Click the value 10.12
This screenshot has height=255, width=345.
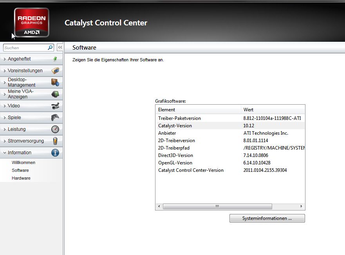tap(249, 126)
